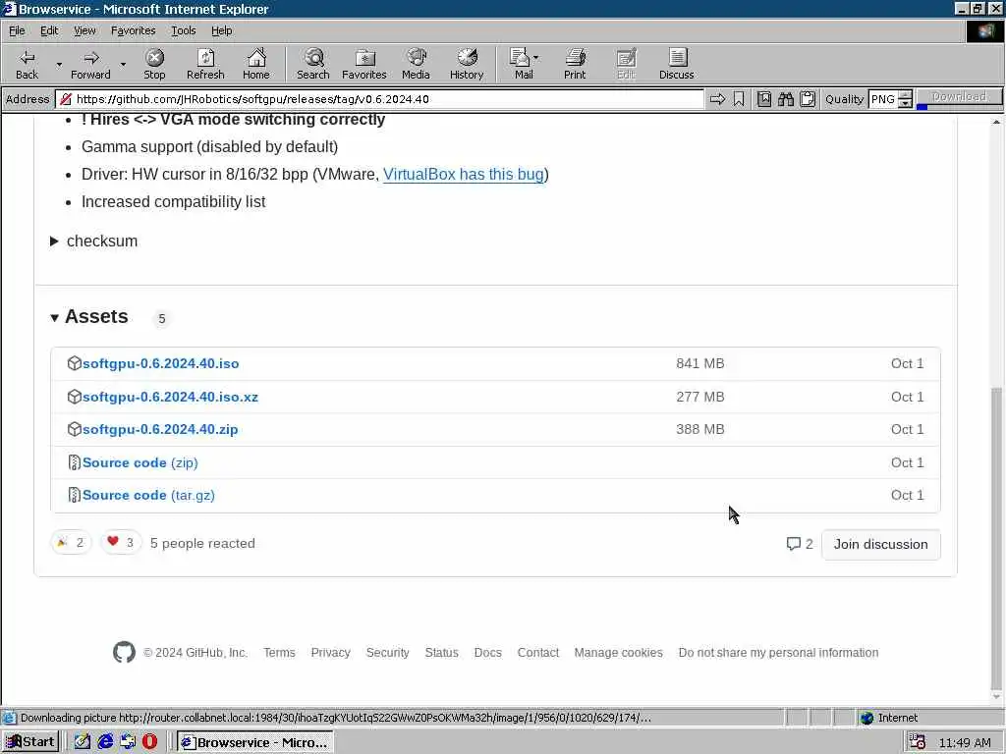Download Source code (tar.gz)
Screen dimensions: 1006x754
(x=148, y=495)
